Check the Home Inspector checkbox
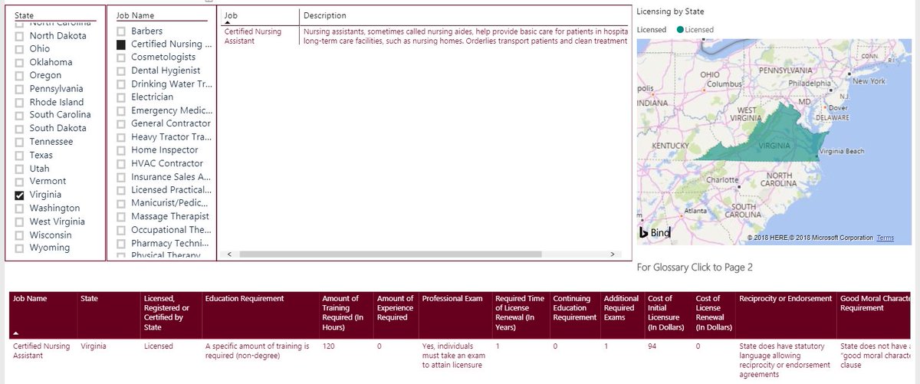 click(121, 151)
